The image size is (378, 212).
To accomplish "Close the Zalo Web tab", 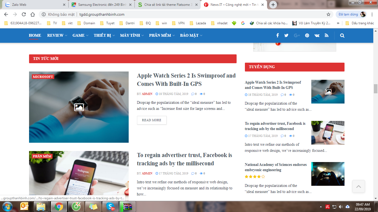I will [64, 5].
